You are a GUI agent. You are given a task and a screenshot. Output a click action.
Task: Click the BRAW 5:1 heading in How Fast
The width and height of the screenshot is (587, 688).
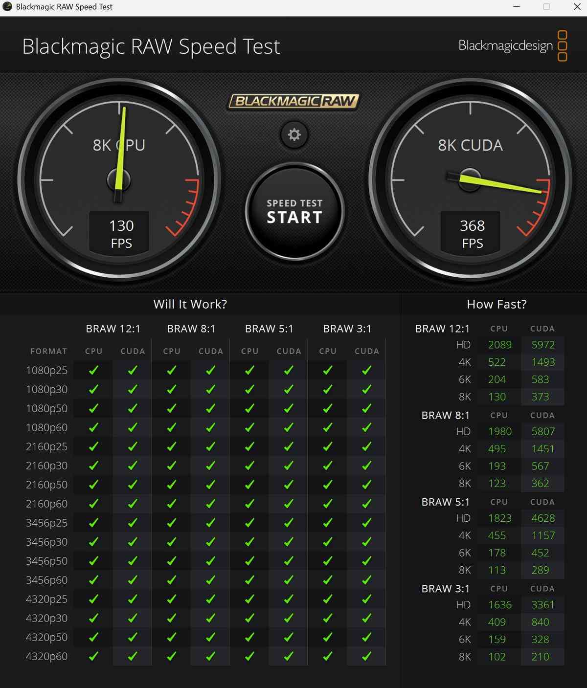445,502
